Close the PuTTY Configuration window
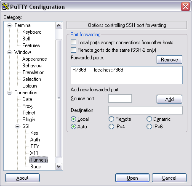192x186 pixels. click(x=185, y=6)
